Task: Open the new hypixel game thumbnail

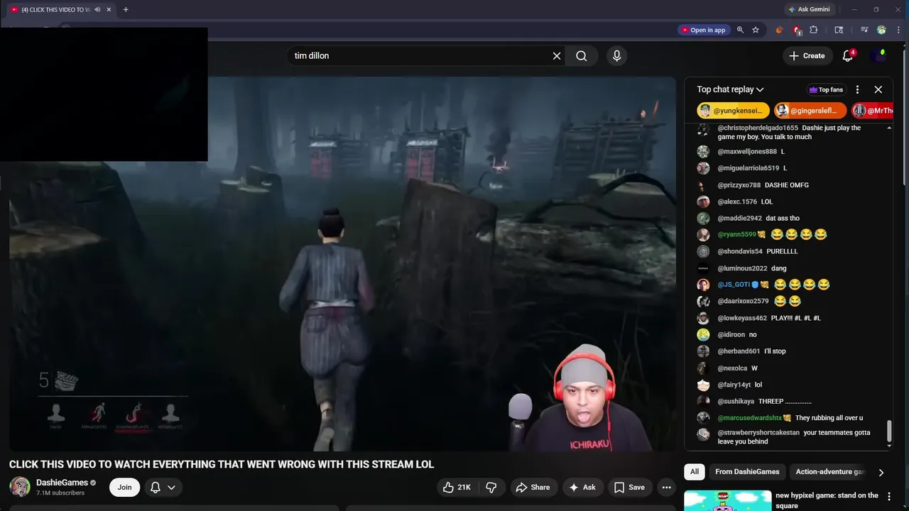Action: pyautogui.click(x=726, y=500)
